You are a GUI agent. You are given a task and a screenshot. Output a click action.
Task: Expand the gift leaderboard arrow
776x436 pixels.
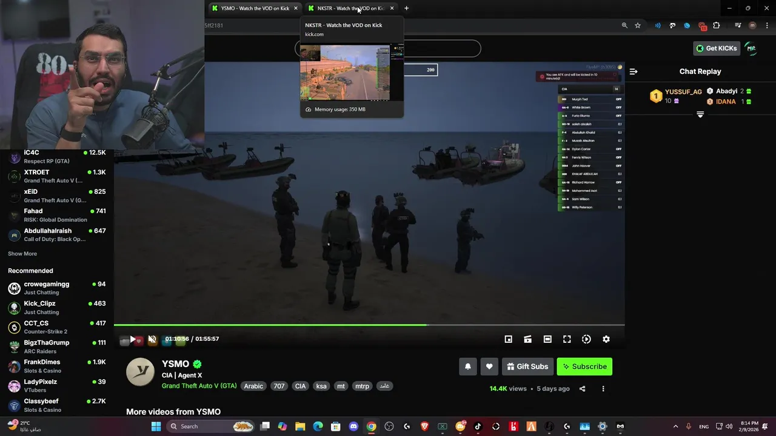coord(700,114)
